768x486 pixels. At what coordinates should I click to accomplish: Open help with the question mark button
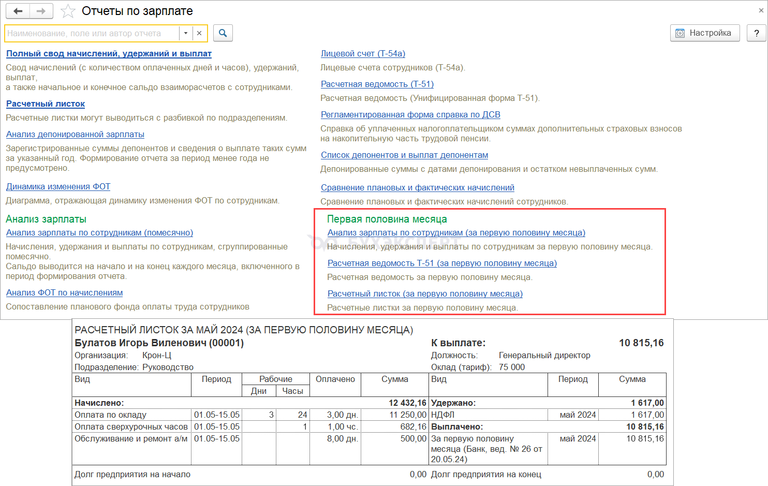click(x=756, y=33)
